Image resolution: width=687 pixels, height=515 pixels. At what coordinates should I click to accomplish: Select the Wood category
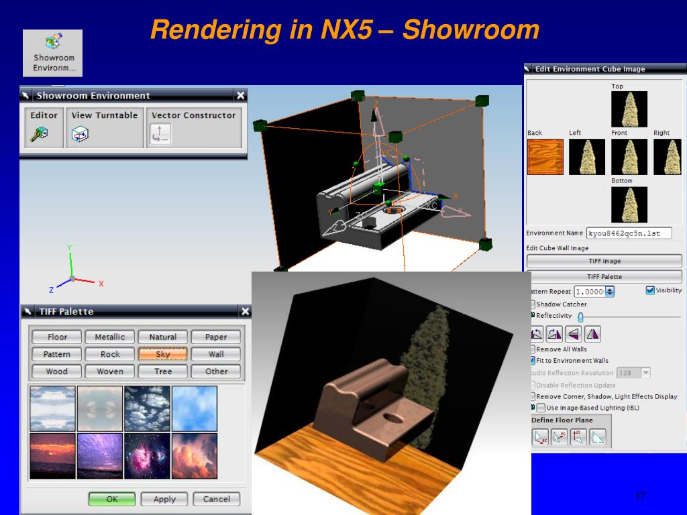(57, 371)
